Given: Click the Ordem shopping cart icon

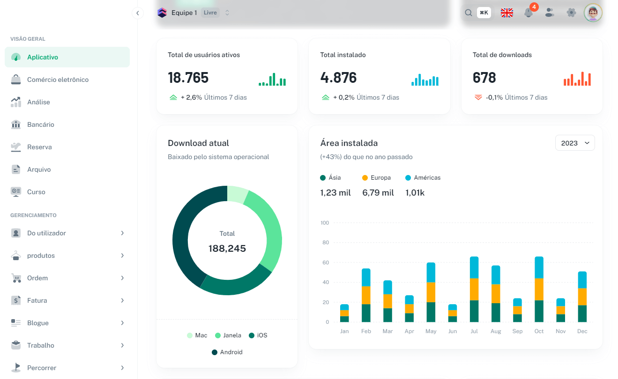Looking at the screenshot, I should point(16,278).
